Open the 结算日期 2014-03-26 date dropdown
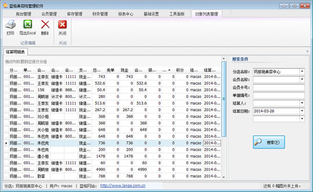313x192 pixels. tap(302, 111)
